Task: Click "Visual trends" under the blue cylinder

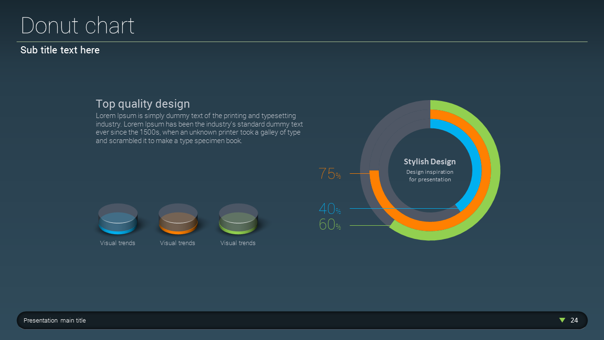Action: tap(117, 243)
